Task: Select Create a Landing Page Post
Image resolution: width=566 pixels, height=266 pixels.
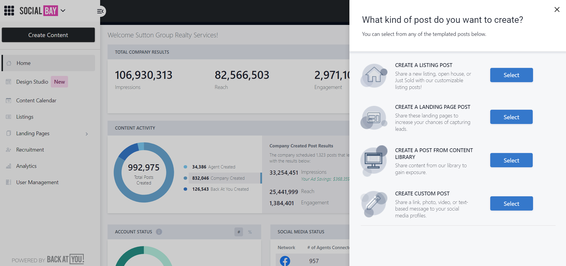Action: [511, 117]
